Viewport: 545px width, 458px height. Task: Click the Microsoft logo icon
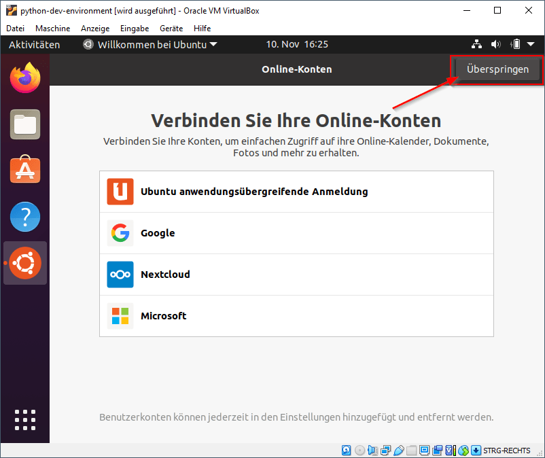pos(120,315)
